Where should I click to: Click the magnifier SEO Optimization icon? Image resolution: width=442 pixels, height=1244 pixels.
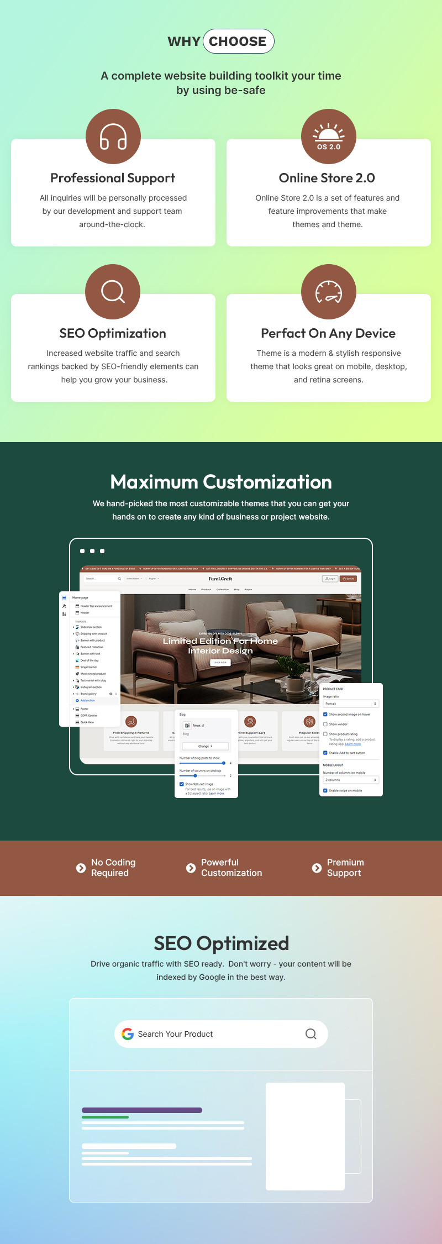coord(113,292)
